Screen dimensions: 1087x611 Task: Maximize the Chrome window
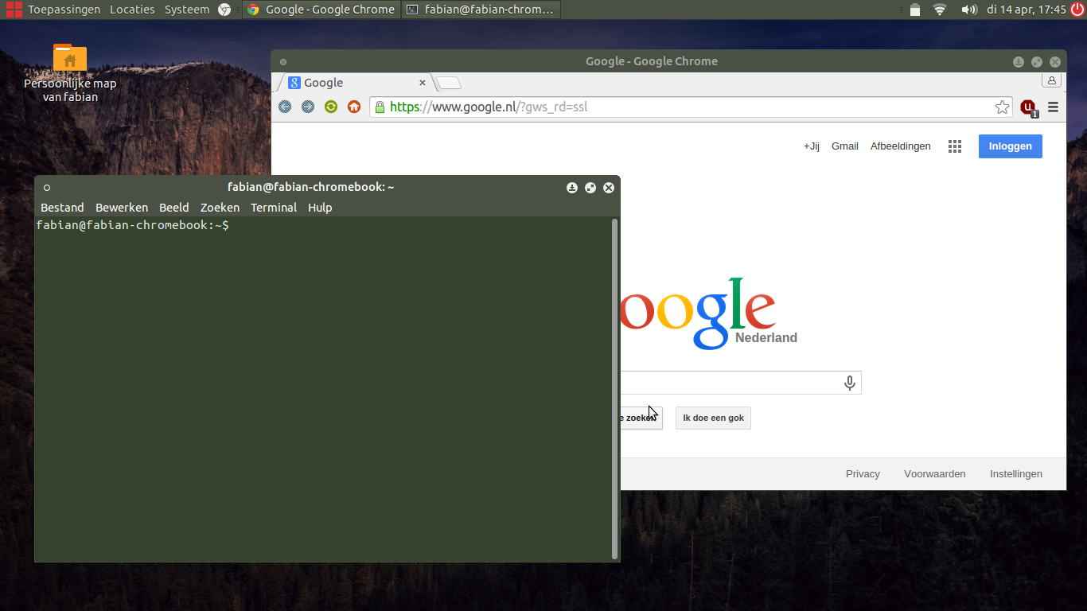pyautogui.click(x=1037, y=62)
